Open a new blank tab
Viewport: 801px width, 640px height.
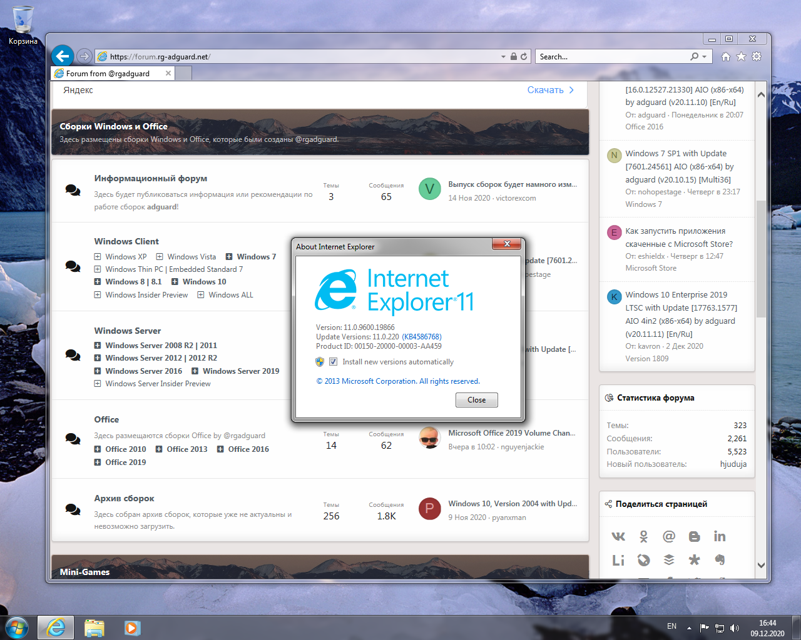pos(183,73)
